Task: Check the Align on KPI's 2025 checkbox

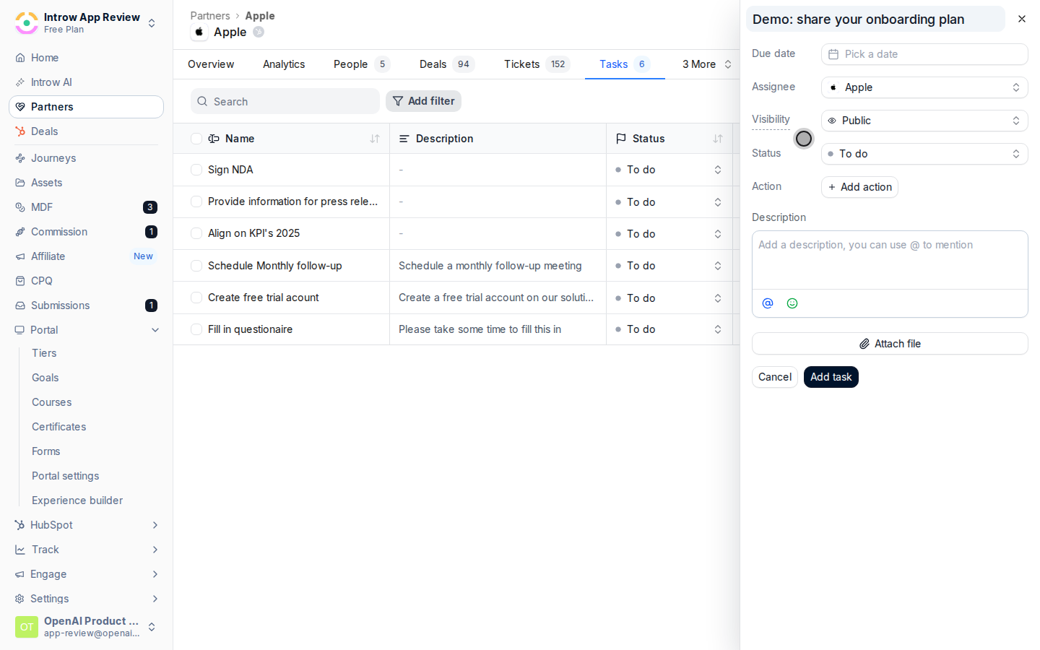Action: click(196, 233)
